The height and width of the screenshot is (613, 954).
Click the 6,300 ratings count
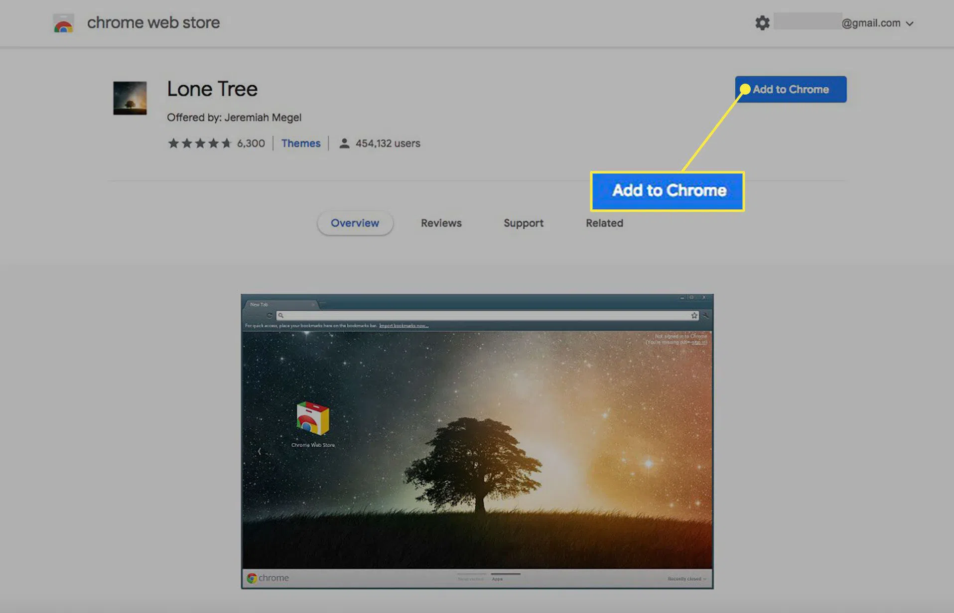[251, 143]
